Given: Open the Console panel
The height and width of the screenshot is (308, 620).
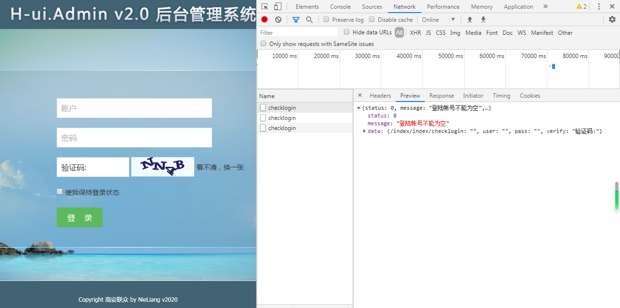Looking at the screenshot, I should [x=340, y=6].
